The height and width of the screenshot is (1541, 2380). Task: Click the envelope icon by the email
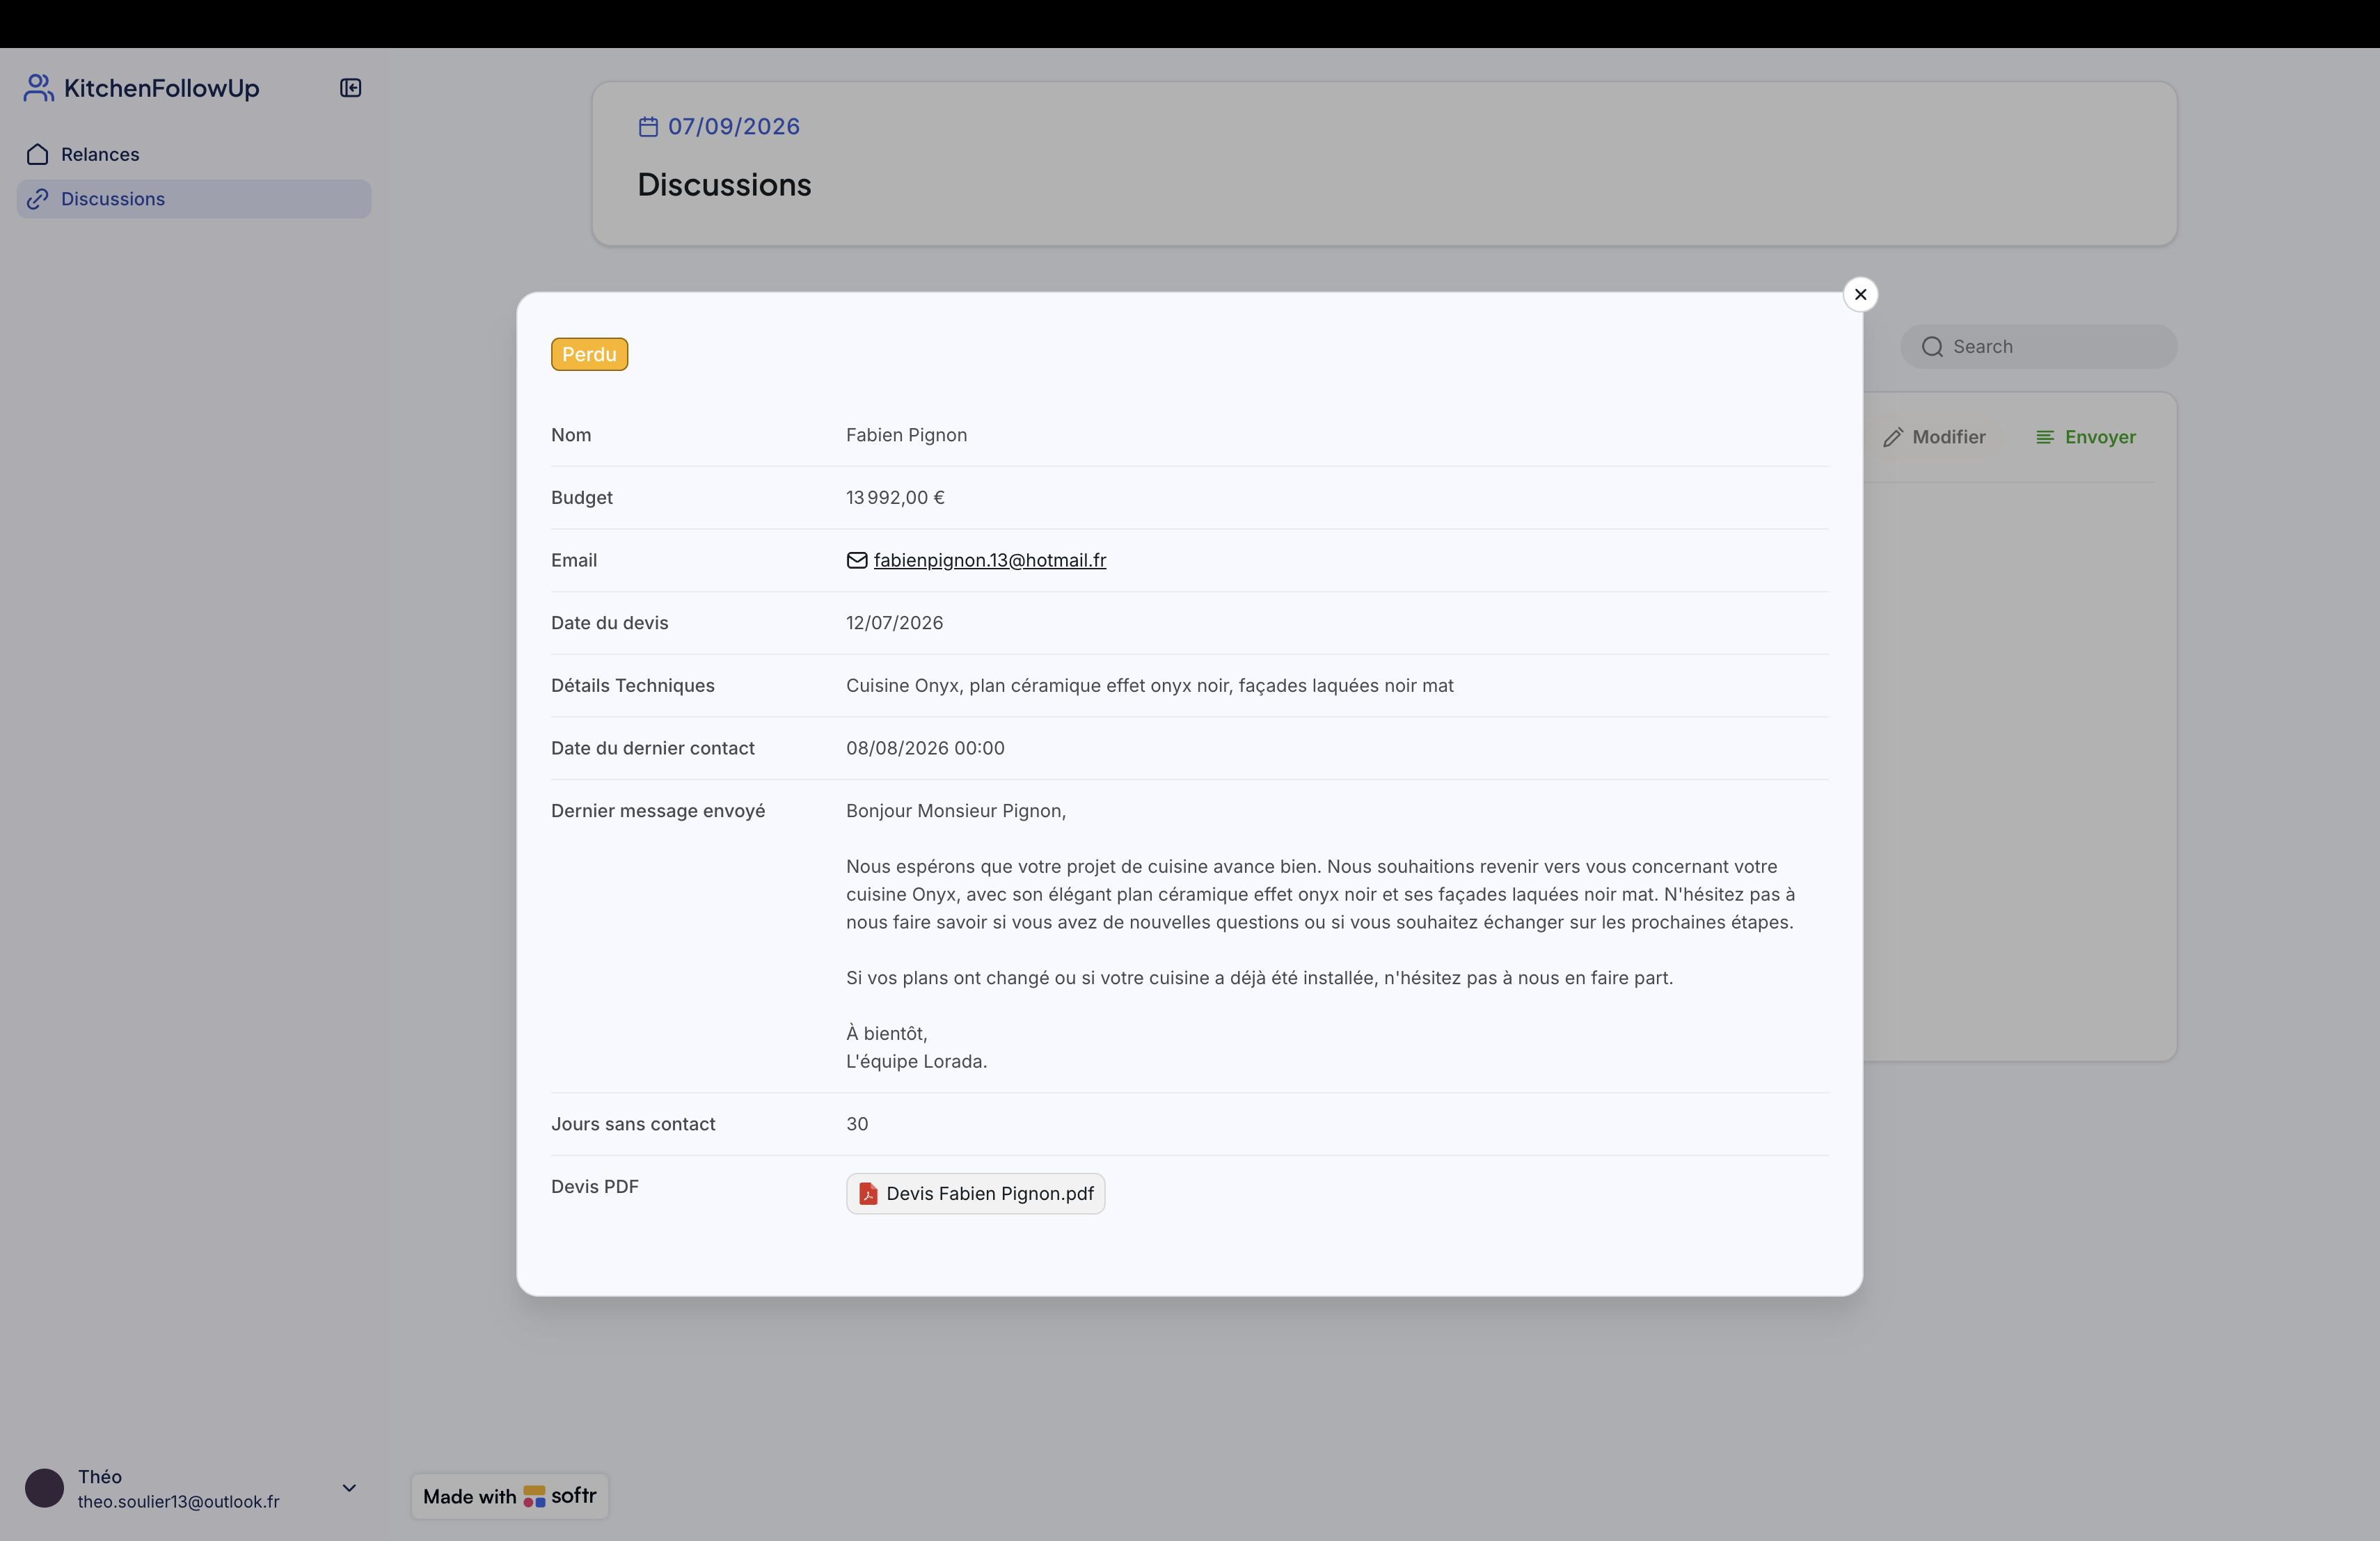pos(857,560)
